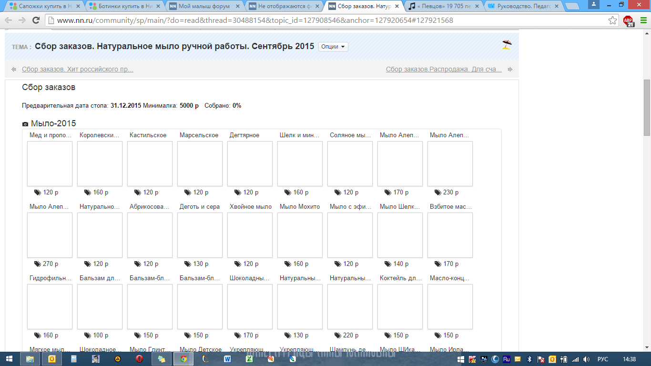651x366 pixels.
Task: Click the network signal tray icon
Action: [x=575, y=359]
